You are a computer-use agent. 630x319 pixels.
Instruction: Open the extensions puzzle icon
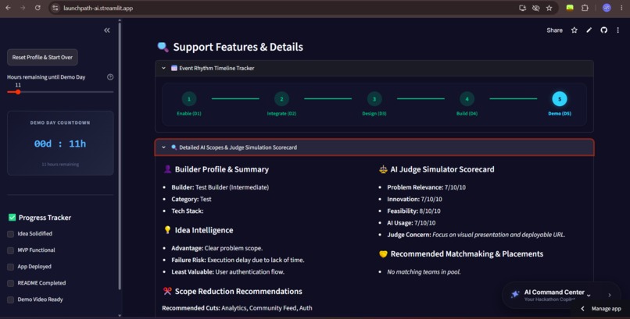(x=585, y=8)
